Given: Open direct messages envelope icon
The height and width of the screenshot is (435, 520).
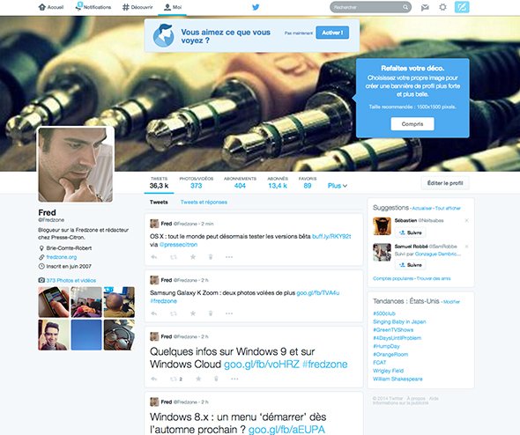Looking at the screenshot, I should (x=425, y=7).
